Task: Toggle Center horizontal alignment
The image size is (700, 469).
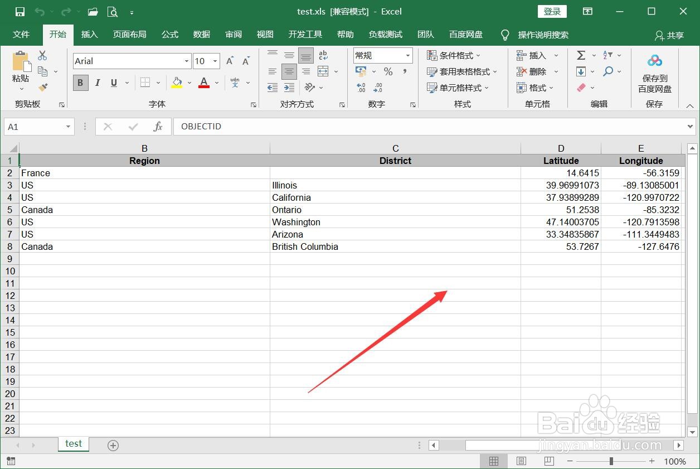Action: [x=289, y=71]
